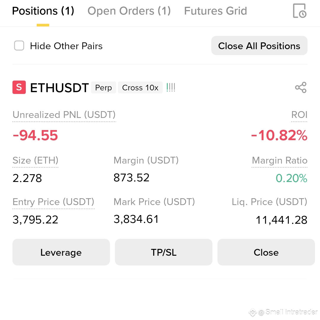Screen dimensions: 320x320
Task: Tap the Unrealized PNL (USDT) label
Action: tap(64, 115)
